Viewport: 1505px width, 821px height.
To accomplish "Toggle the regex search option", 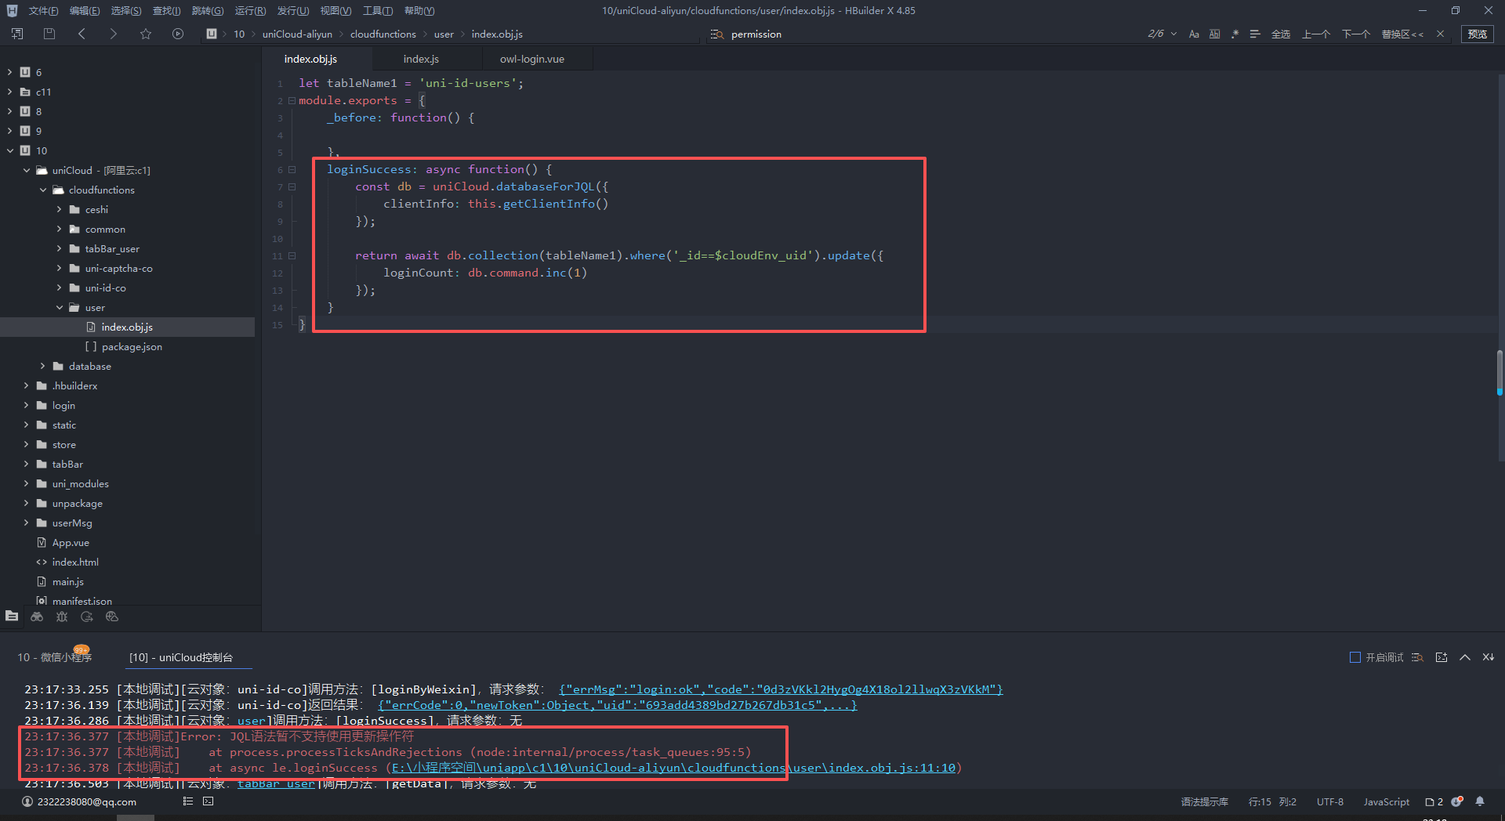I will (x=1235, y=34).
